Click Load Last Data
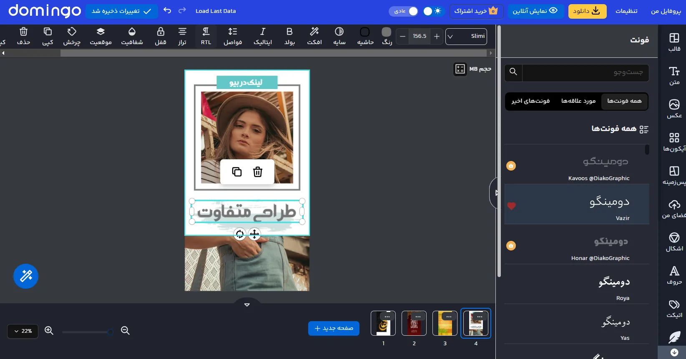 (x=216, y=11)
